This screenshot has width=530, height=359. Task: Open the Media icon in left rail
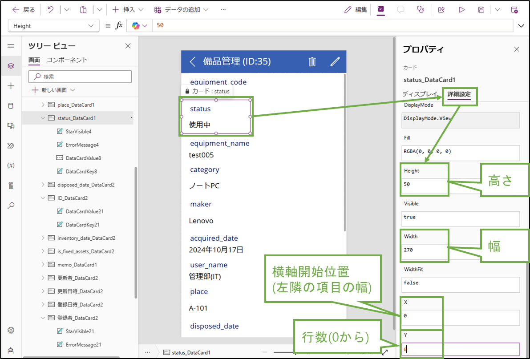pyautogui.click(x=11, y=126)
